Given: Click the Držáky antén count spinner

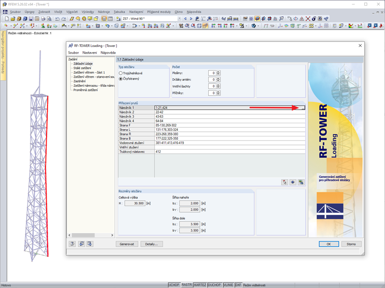Looking at the screenshot, I should [218, 80].
